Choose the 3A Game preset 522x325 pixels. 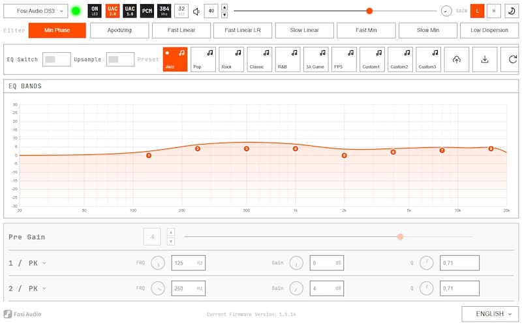[x=316, y=59]
